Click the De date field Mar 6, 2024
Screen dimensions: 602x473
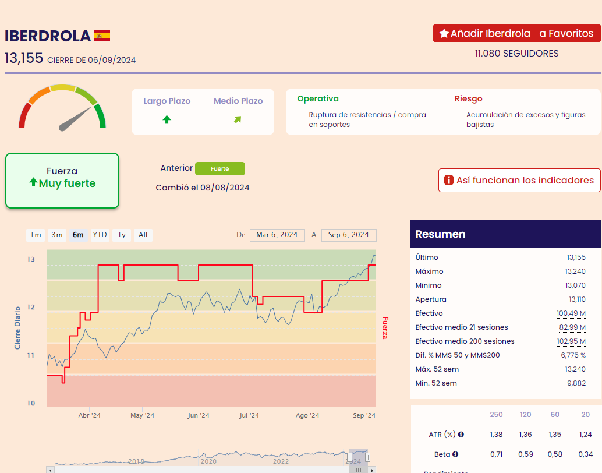277,235
